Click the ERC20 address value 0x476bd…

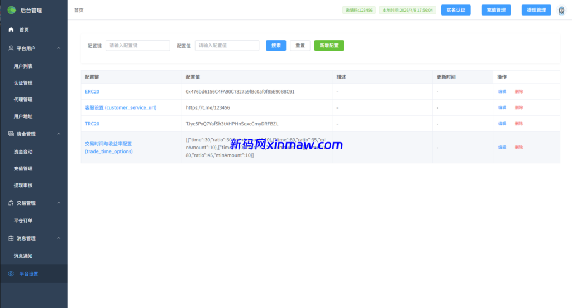pyautogui.click(x=240, y=92)
